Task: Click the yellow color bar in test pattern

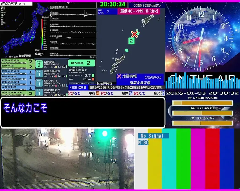Action: [x=155, y=159]
